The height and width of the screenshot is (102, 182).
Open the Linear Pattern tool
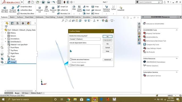(79, 8)
